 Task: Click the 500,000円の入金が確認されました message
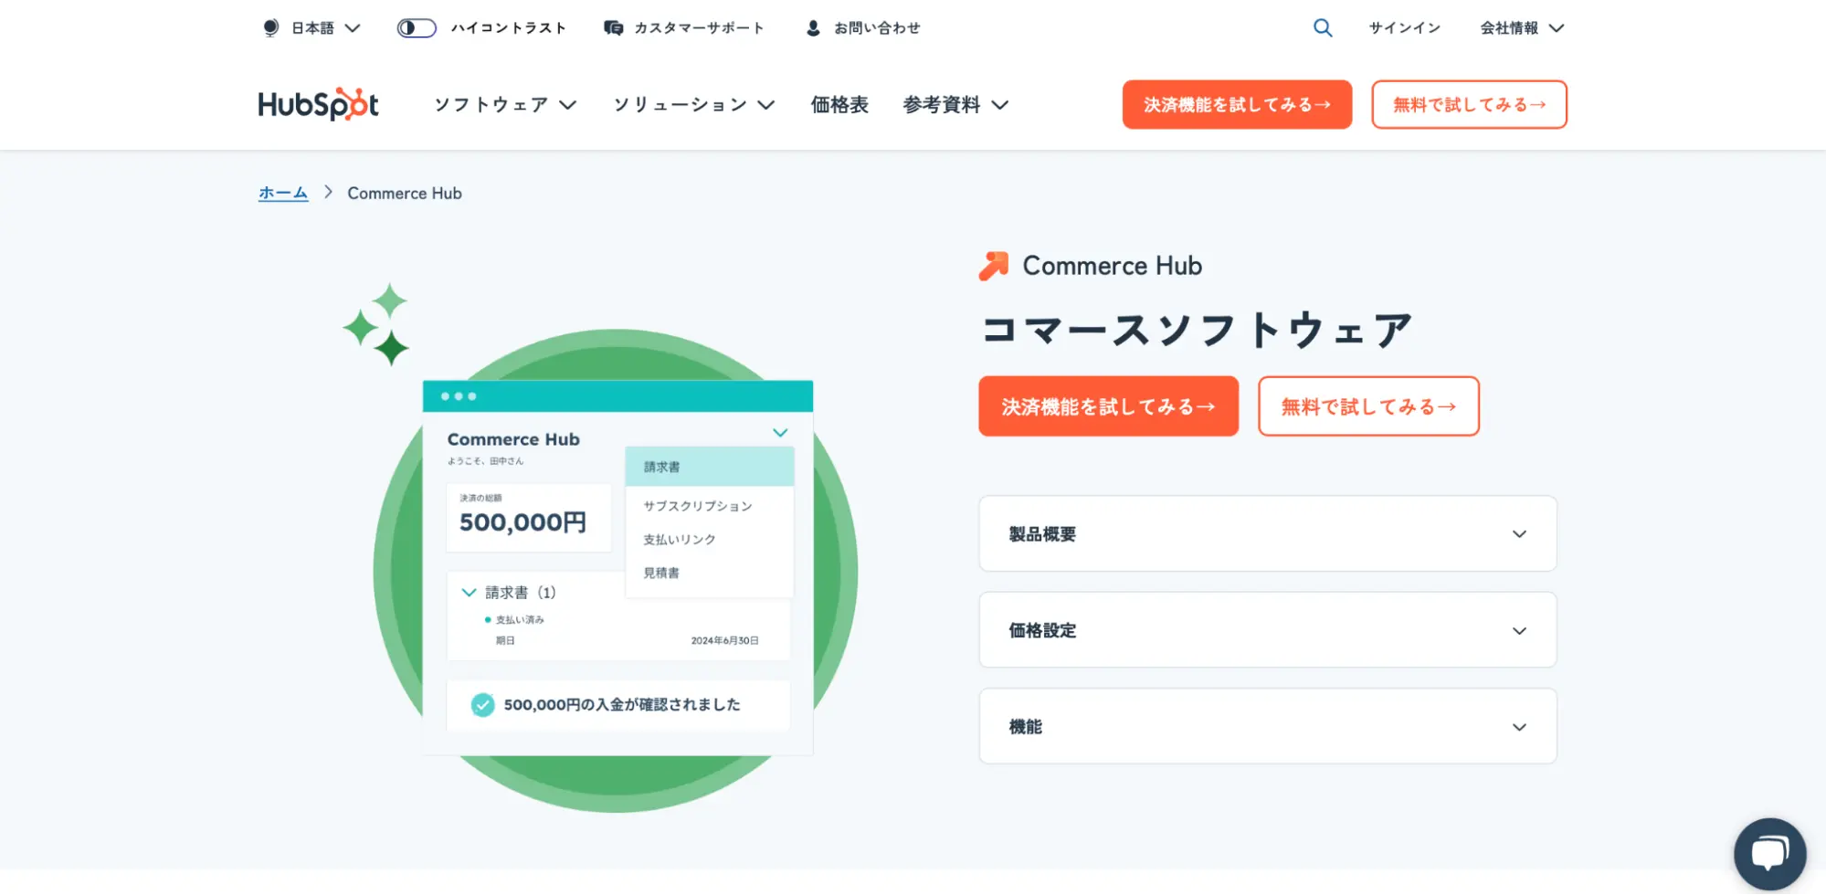(622, 704)
